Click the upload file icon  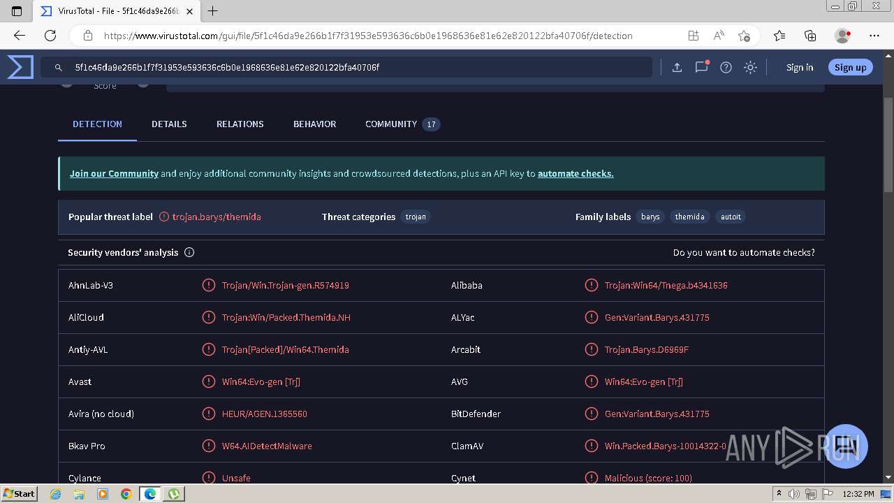(x=677, y=68)
